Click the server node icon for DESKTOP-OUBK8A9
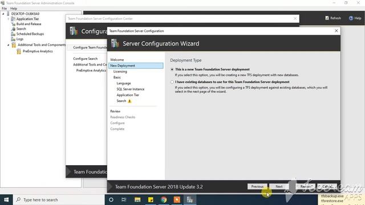 click(x=8, y=14)
